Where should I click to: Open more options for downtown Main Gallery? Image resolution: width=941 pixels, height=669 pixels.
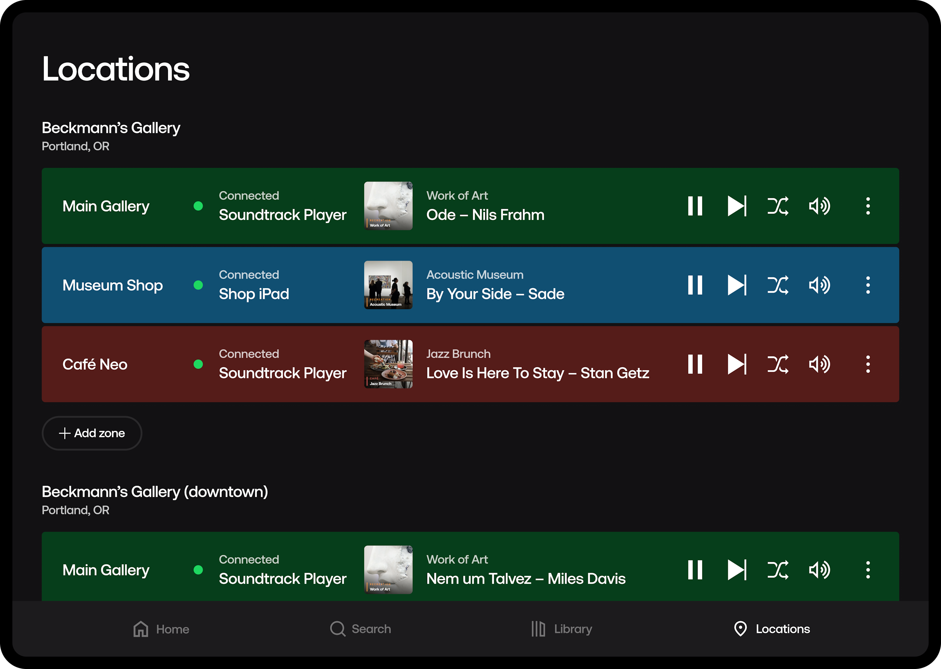867,570
